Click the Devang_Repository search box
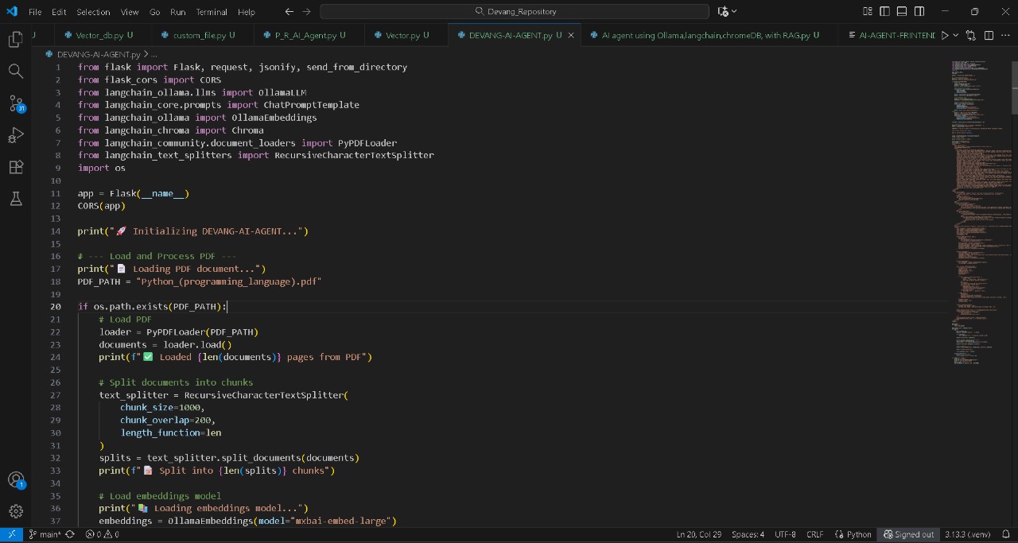Screen dimensions: 1018x543 [515, 12]
